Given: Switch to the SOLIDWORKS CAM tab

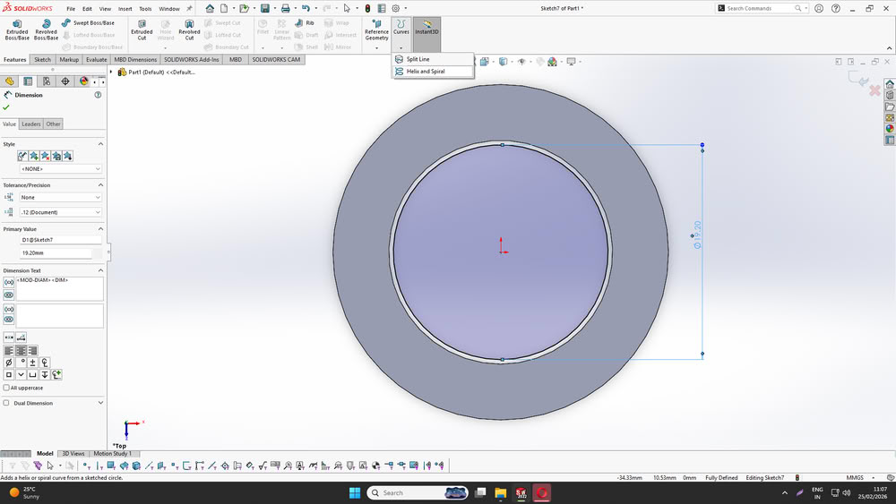Looking at the screenshot, I should (276, 59).
